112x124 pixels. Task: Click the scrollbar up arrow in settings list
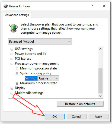[x=100, y=49]
